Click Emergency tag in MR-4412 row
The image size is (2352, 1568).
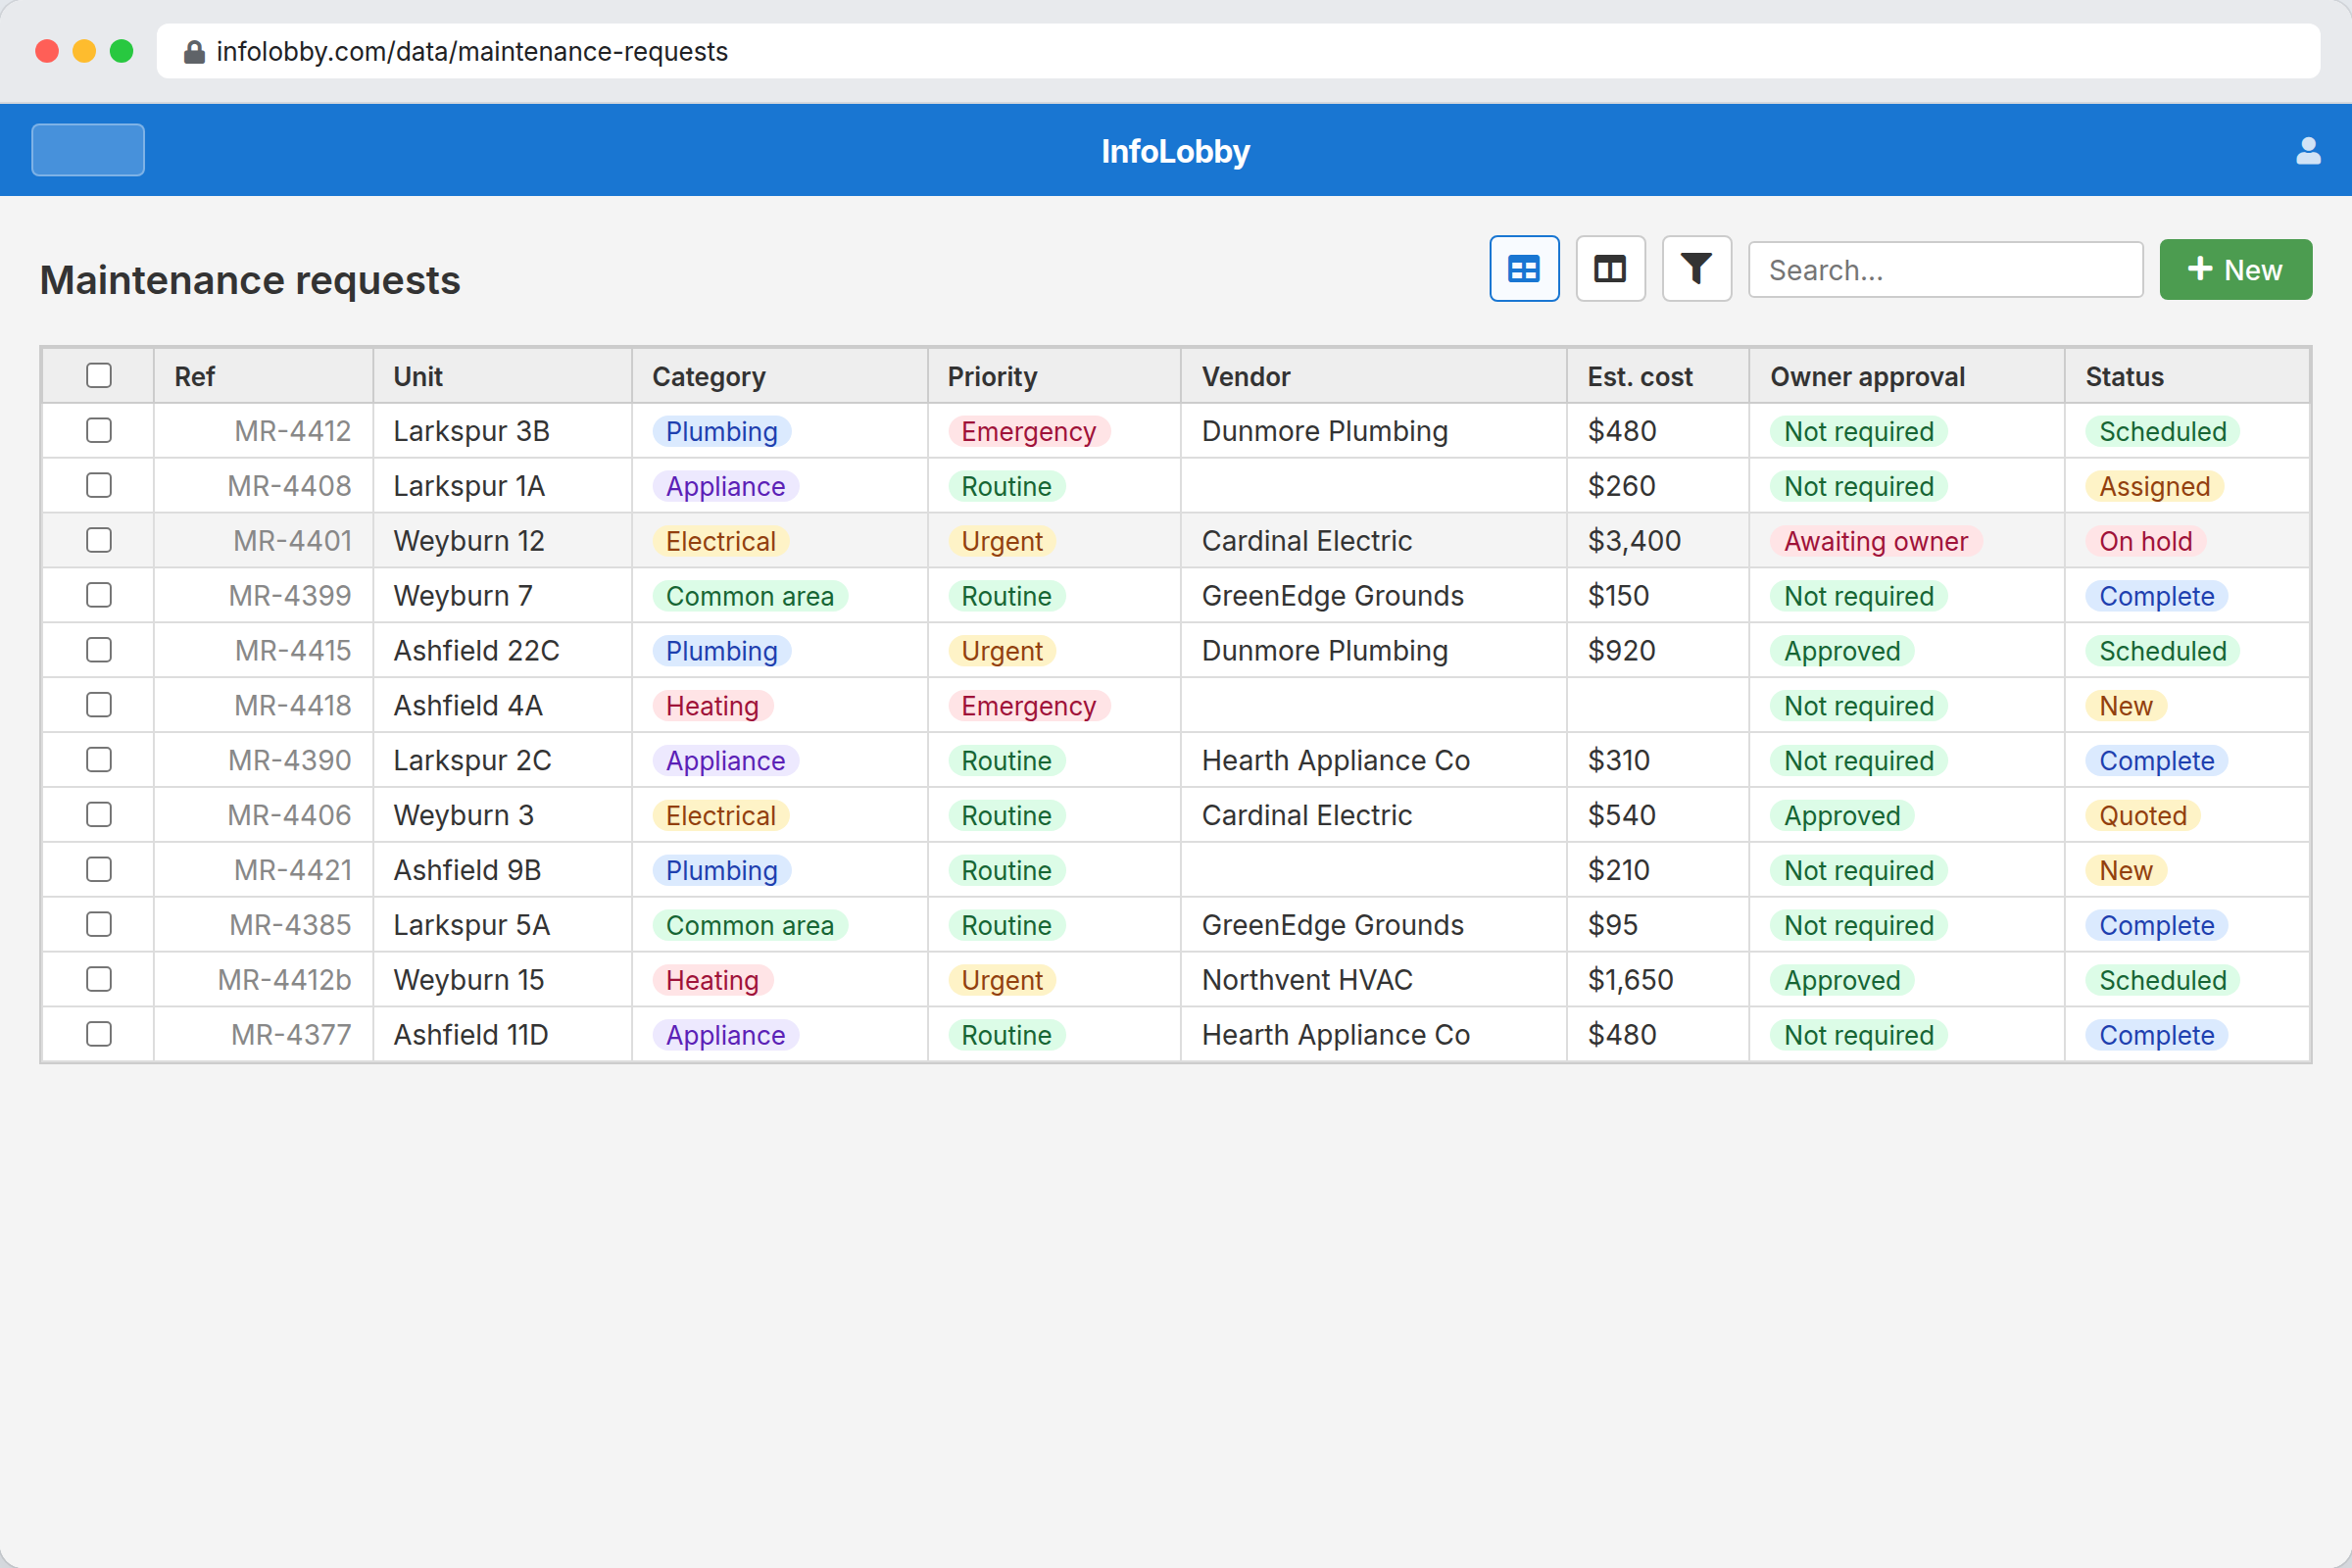(1028, 431)
